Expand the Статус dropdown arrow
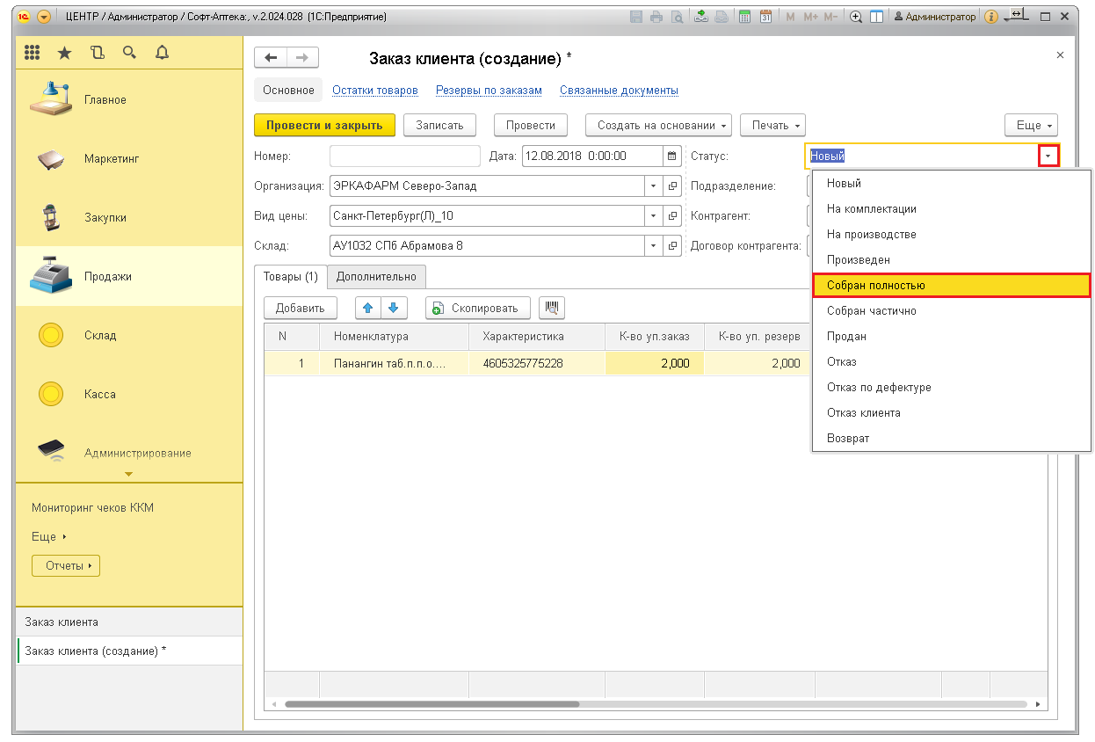The width and height of the screenshot is (1095, 742). [x=1048, y=156]
